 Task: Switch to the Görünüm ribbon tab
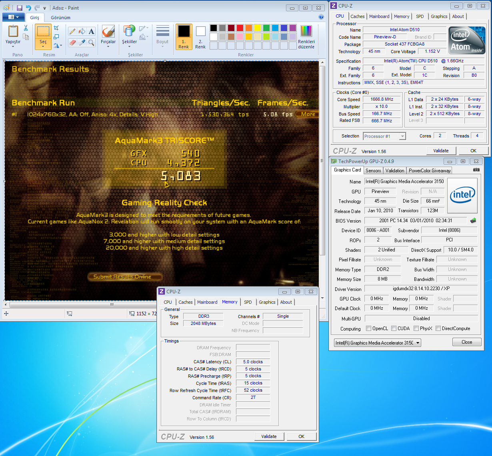point(60,18)
